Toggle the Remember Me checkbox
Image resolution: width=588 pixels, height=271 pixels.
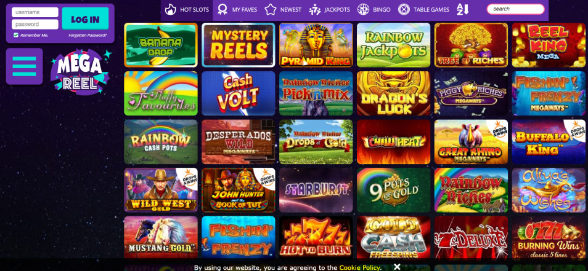click(x=16, y=35)
